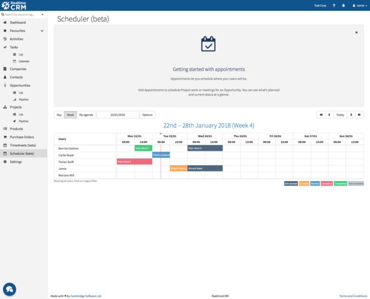Click the Options button

147,115
